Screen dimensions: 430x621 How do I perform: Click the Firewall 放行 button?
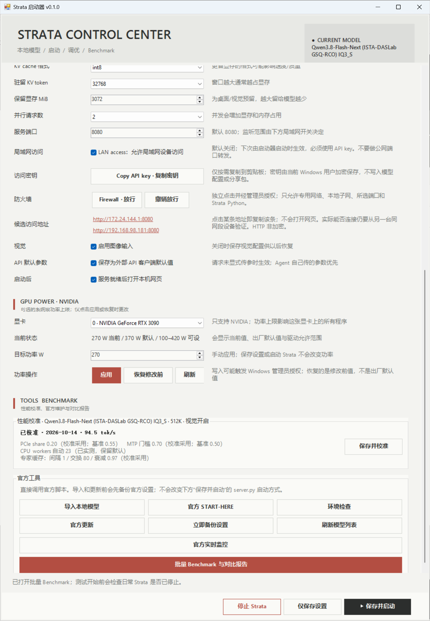click(117, 200)
